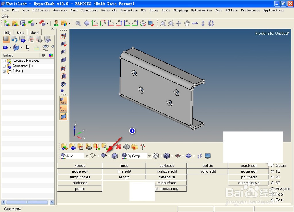This screenshot has height=212, width=294.
Task: Open the arrow beside shaded geometry icon
Action: pos(109,156)
